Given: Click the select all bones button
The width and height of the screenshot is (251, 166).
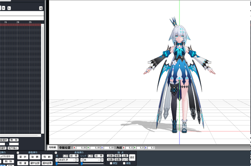Looking at the screenshot, I should (35, 163).
